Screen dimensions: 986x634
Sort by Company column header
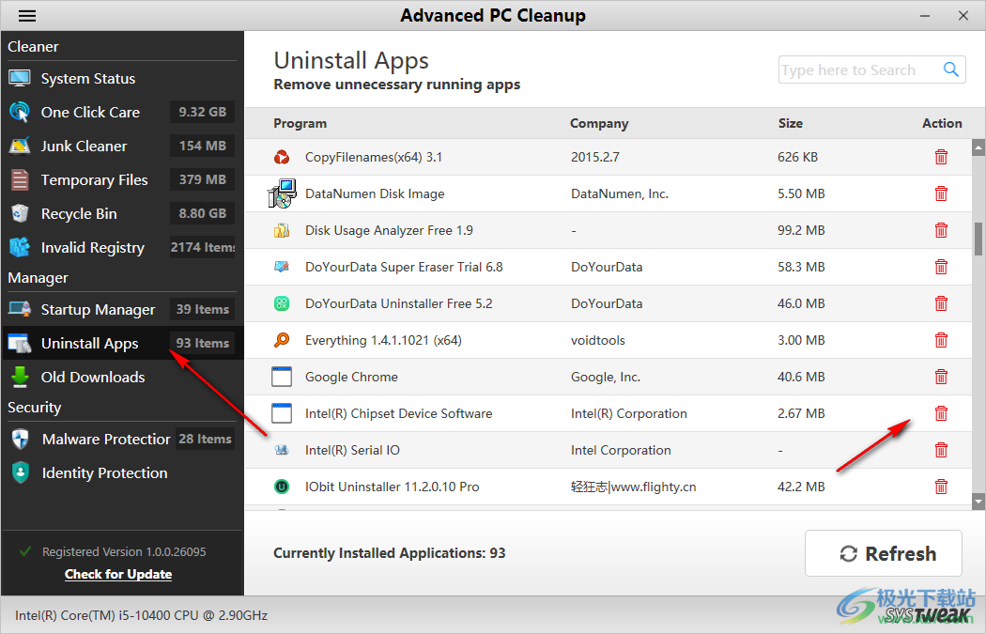click(599, 123)
